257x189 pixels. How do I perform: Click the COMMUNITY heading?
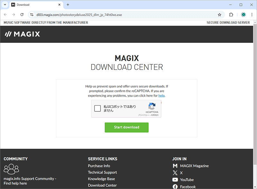16,159
